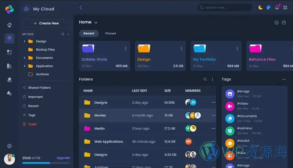
Task: Click the history clock icon near Home
Action: [277, 23]
